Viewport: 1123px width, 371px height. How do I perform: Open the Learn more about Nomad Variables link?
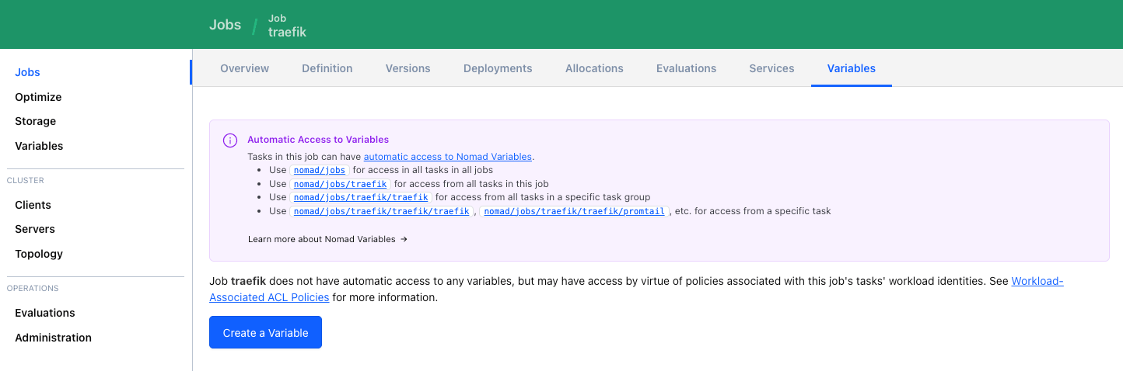(327, 239)
